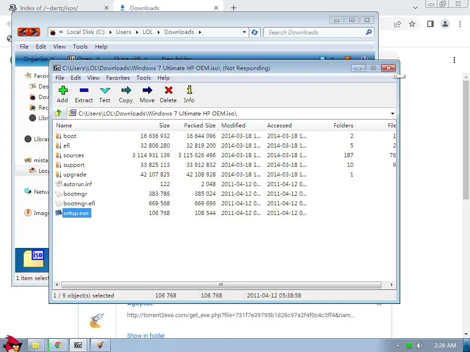Click the torrent2exe download URL link

(241, 315)
